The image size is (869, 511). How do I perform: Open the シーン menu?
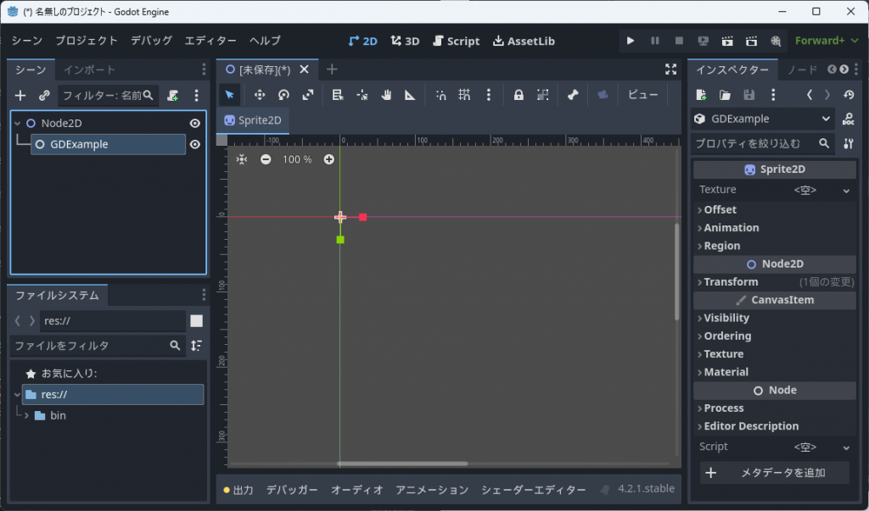pos(27,41)
